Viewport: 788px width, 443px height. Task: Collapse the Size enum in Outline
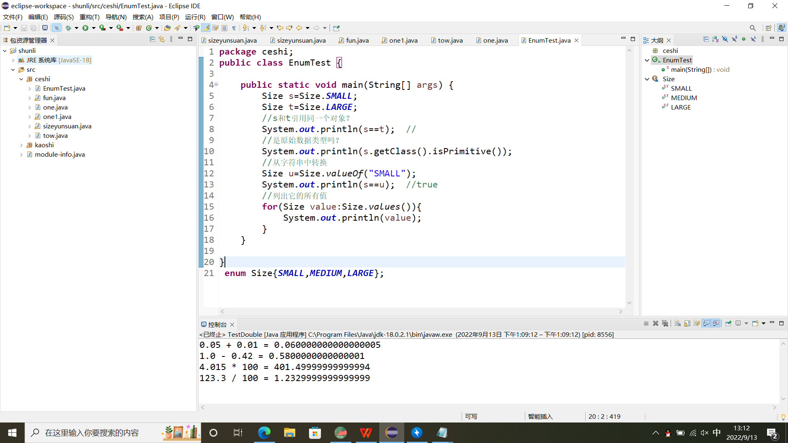point(647,79)
